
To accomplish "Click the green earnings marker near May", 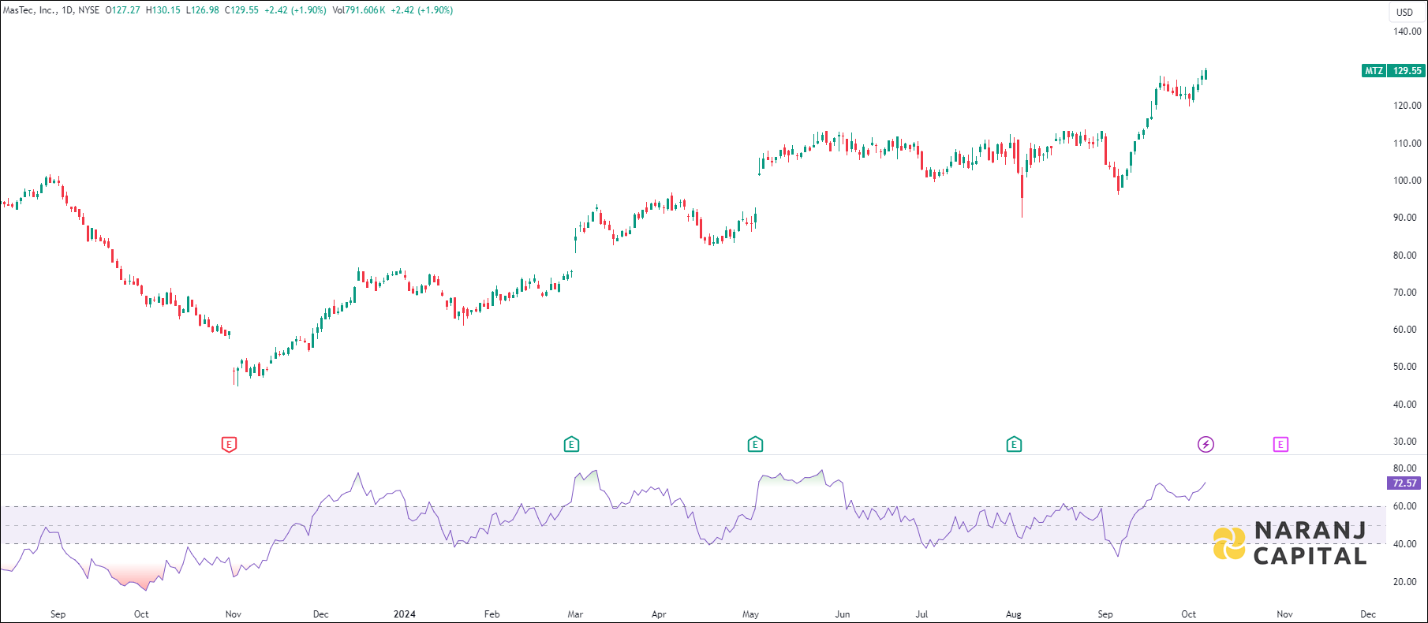I will 755,445.
